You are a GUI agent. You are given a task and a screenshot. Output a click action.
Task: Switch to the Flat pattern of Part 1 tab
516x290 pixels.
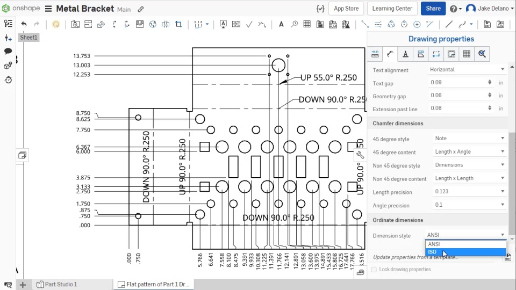[154, 284]
